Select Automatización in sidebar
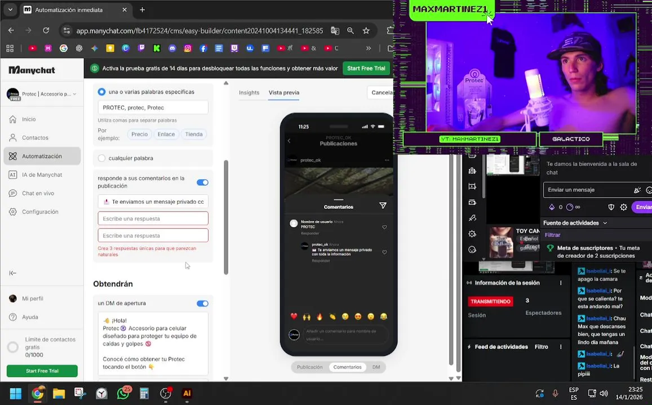This screenshot has height=405, width=652. click(x=42, y=156)
